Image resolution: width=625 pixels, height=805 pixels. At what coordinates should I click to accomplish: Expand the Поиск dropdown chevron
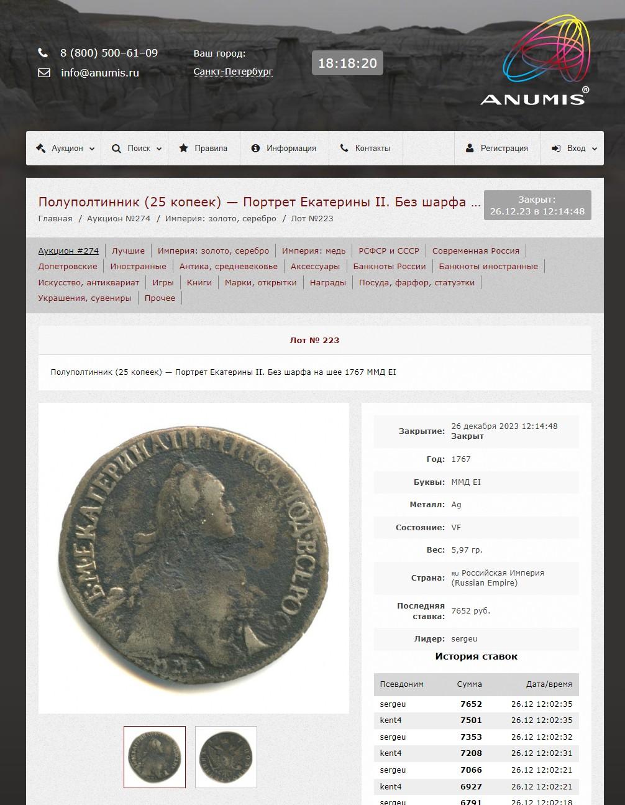coord(159,149)
